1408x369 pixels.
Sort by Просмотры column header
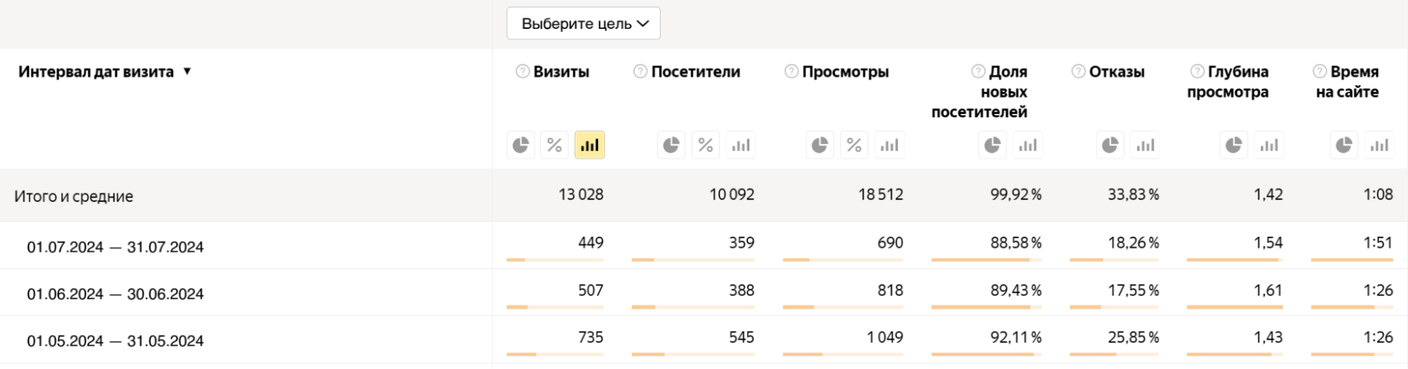845,72
